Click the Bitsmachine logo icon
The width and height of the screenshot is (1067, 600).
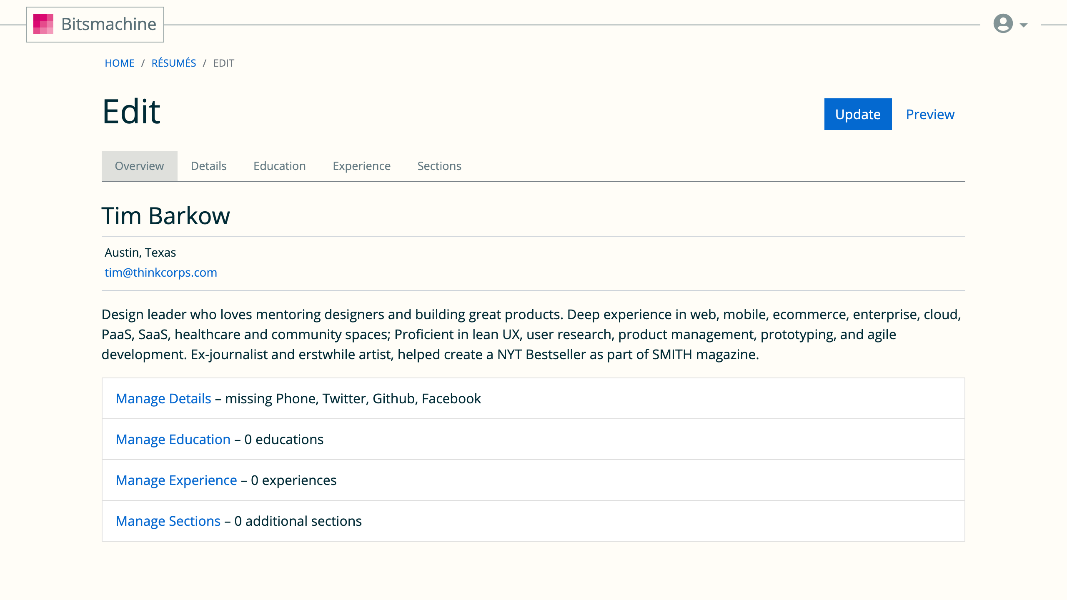tap(43, 24)
